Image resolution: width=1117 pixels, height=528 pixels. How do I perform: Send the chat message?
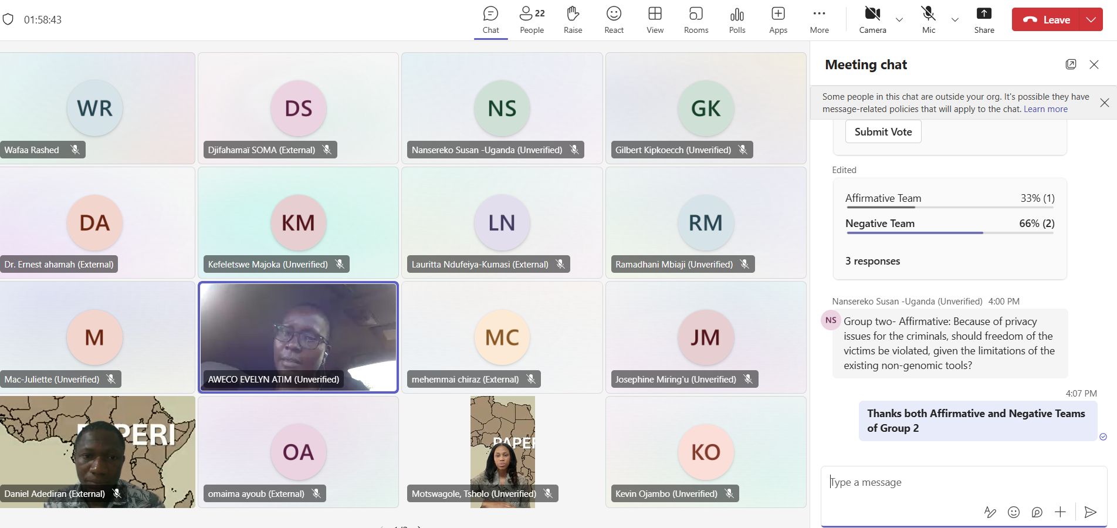1090,512
